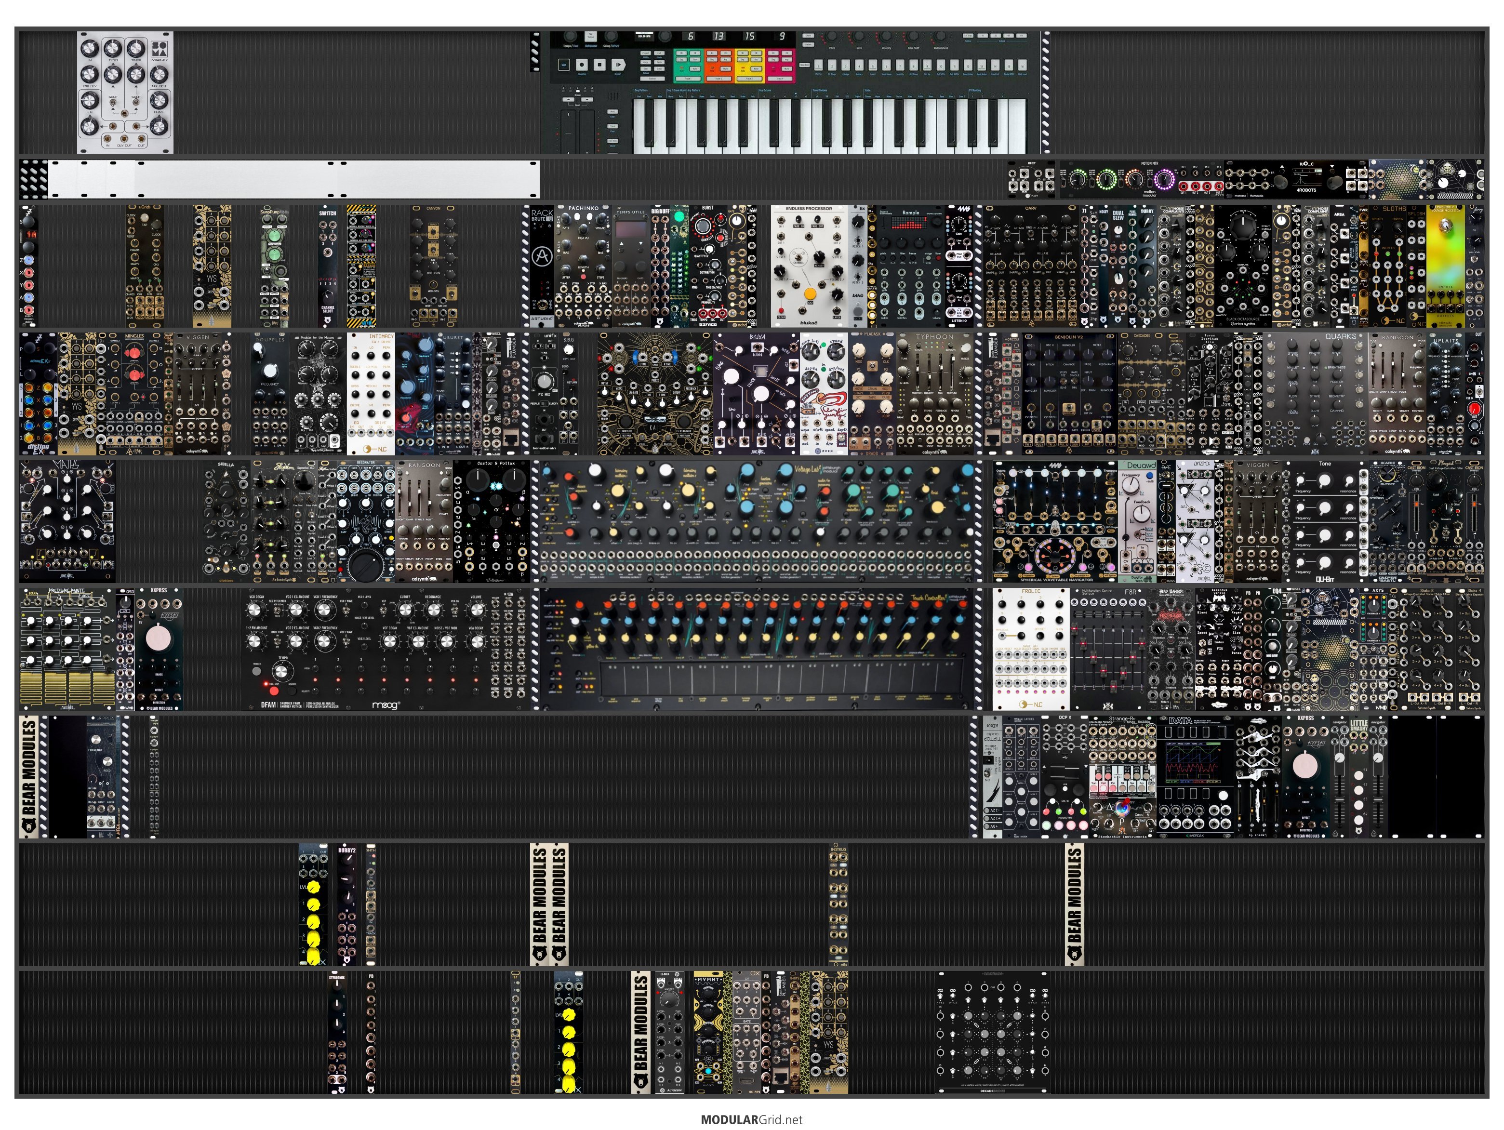
Task: Select the long silver blank panel
Action: point(294,179)
